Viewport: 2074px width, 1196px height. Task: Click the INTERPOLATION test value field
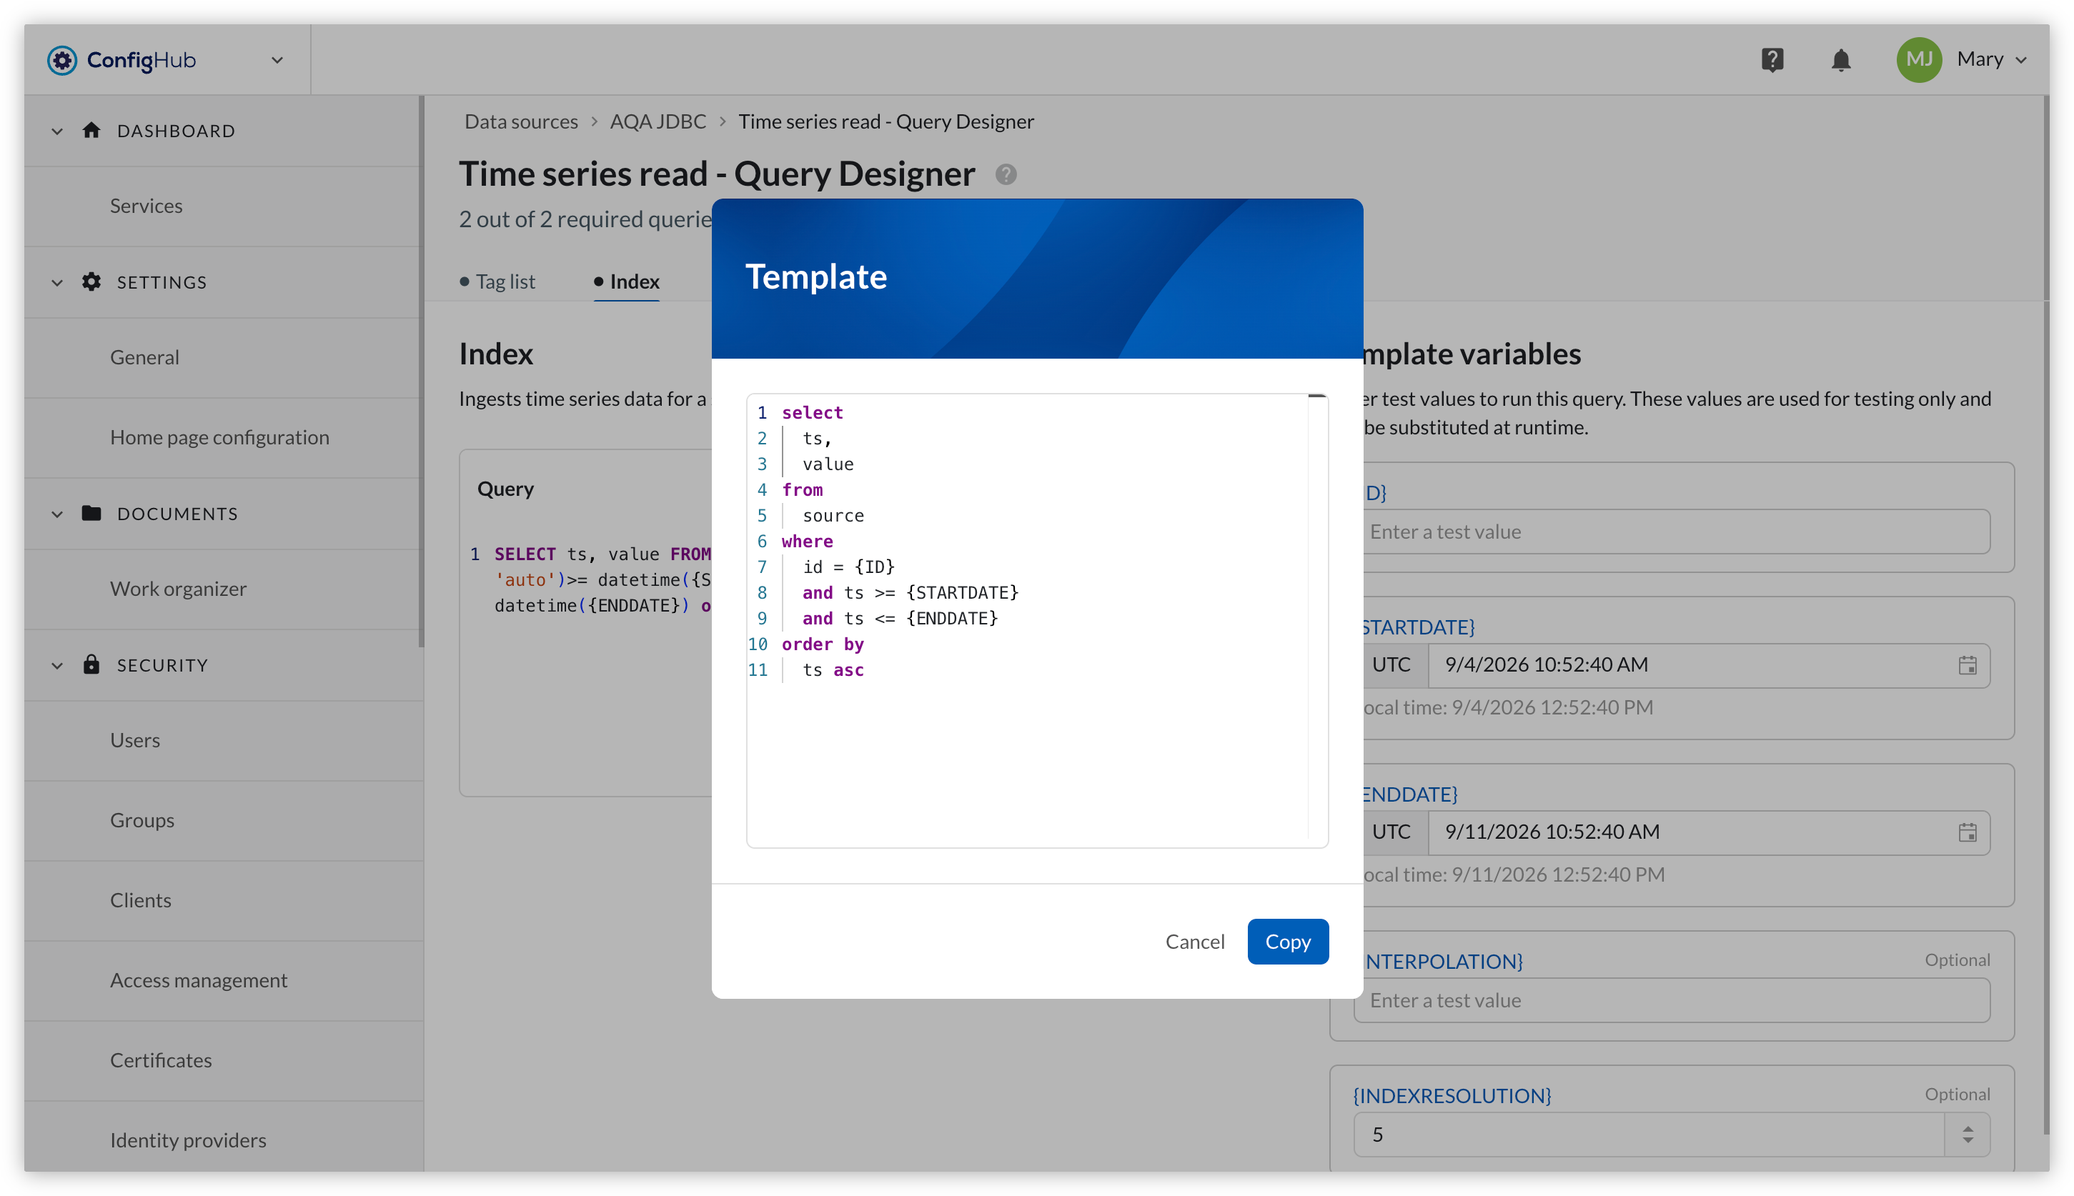pyautogui.click(x=1672, y=1000)
